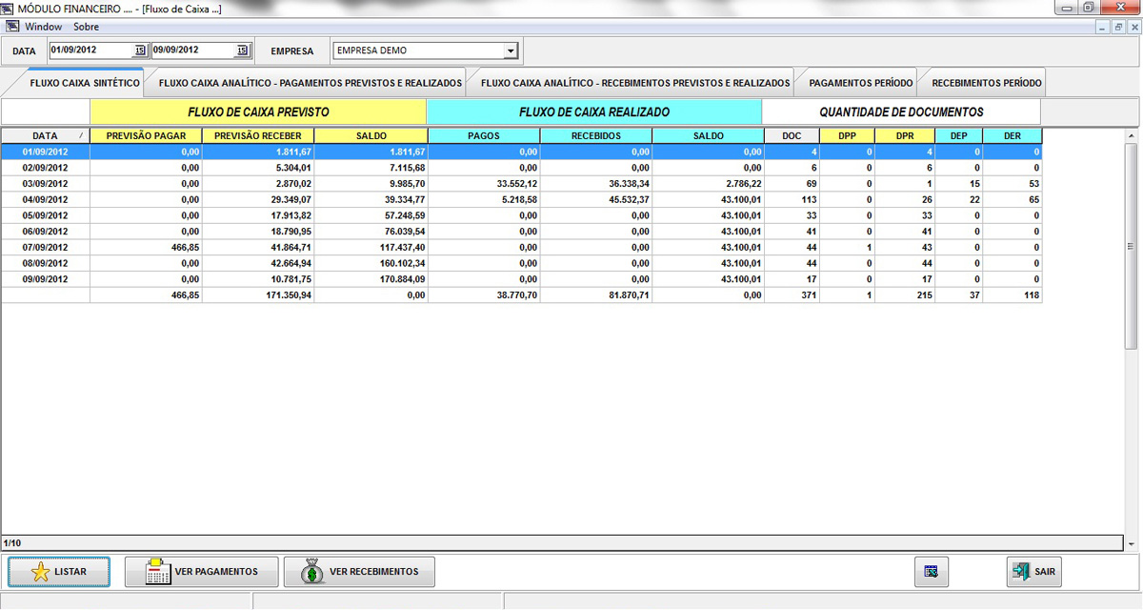Select the 04/09/2012 row in the grid
Viewport: 1143px width, 610px height.
click(x=45, y=199)
